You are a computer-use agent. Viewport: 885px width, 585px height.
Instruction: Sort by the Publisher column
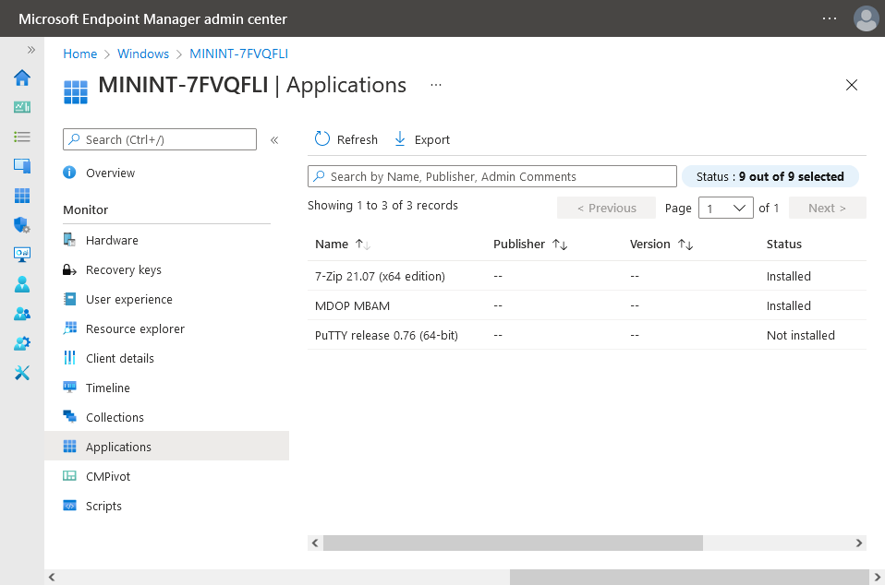530,244
